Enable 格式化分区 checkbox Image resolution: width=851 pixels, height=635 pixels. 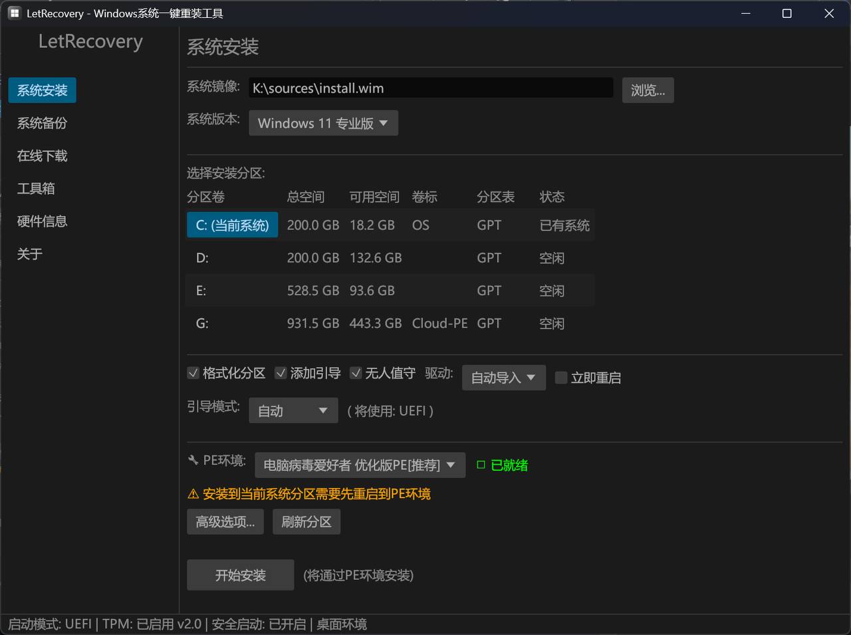(x=193, y=373)
